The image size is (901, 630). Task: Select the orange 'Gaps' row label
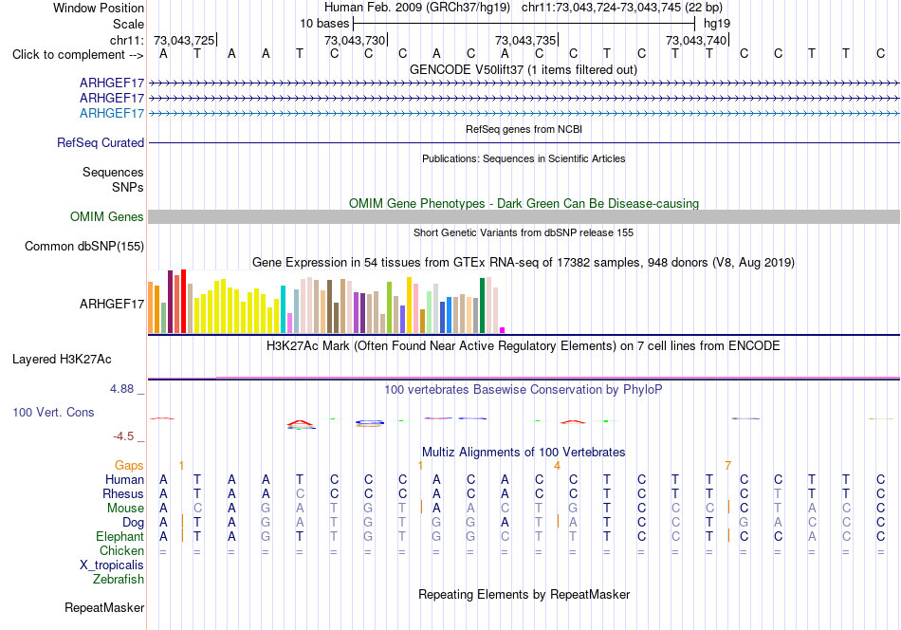pos(129,465)
